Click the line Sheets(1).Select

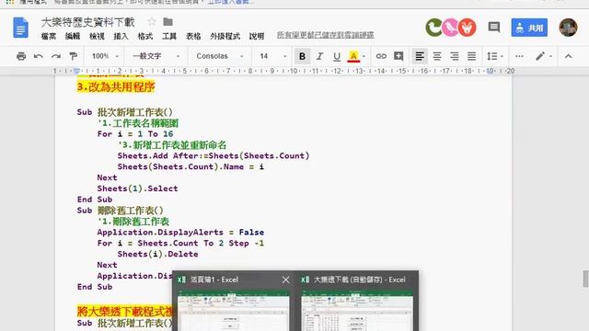137,188
